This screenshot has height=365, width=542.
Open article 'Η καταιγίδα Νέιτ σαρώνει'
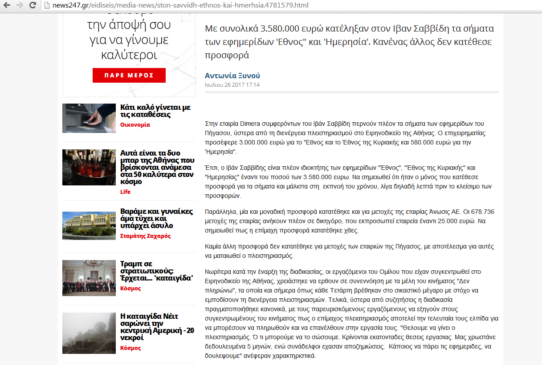pos(157,327)
